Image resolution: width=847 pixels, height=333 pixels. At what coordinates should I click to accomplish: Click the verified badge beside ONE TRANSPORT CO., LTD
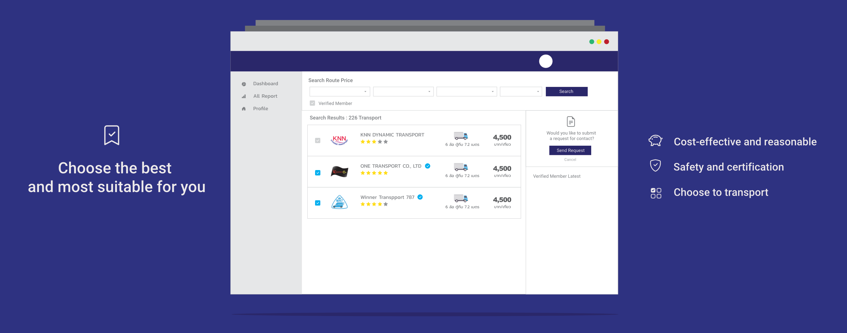[428, 166]
